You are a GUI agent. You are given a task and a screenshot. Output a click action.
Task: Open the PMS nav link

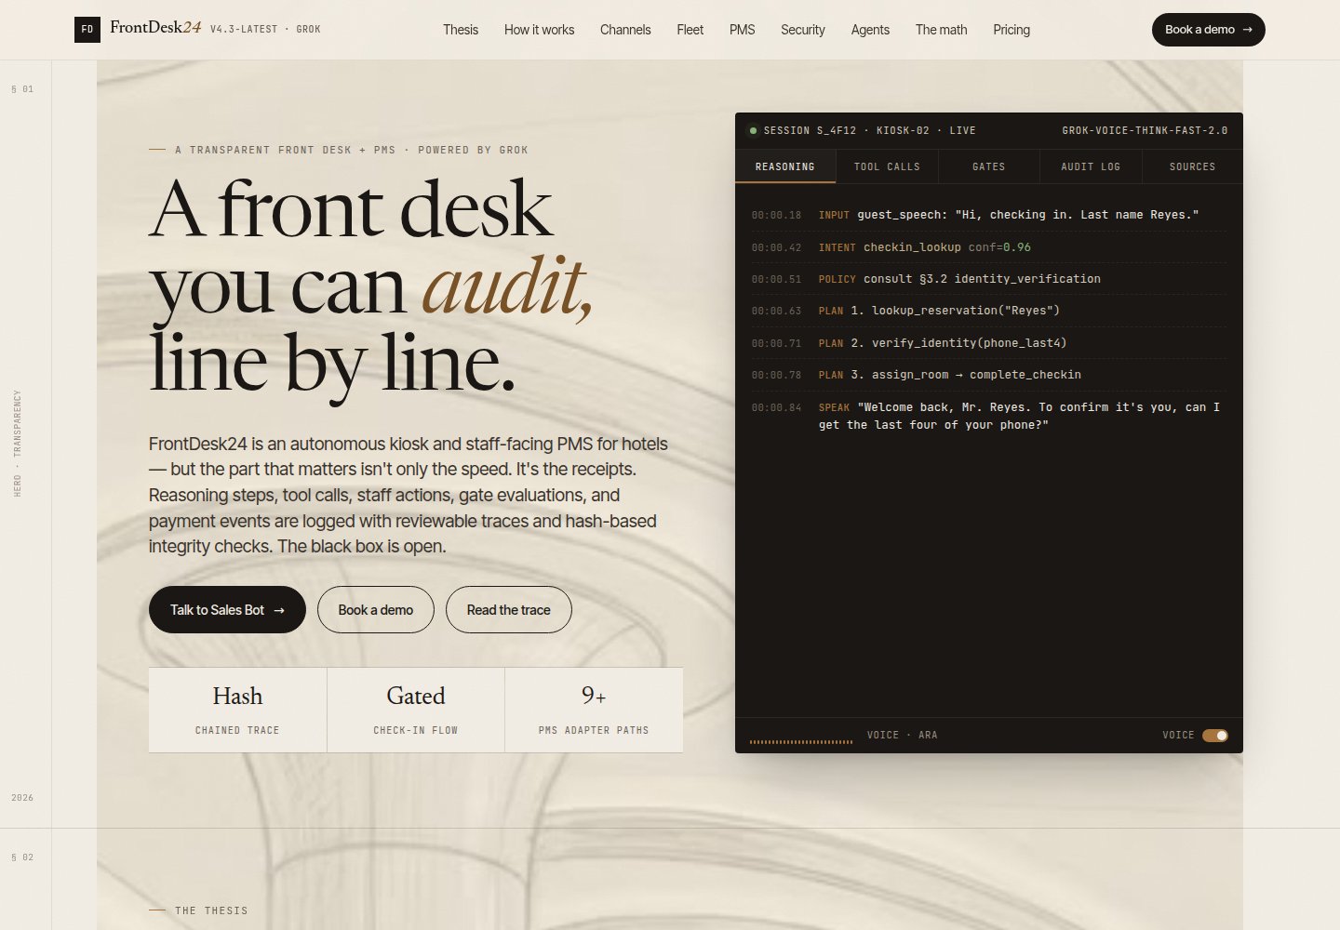(742, 30)
